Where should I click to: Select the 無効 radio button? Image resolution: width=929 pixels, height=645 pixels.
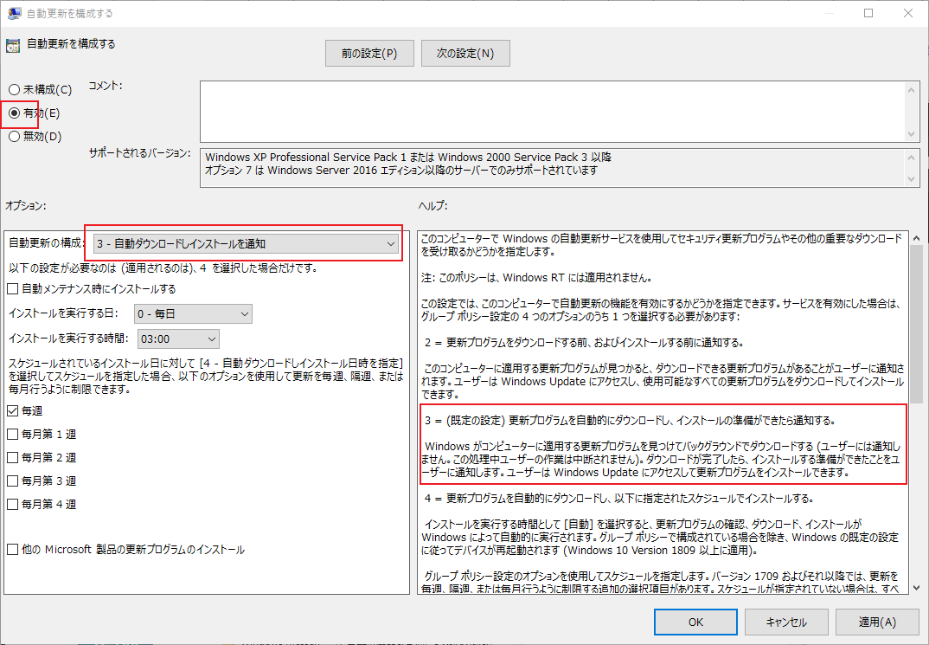[13, 136]
